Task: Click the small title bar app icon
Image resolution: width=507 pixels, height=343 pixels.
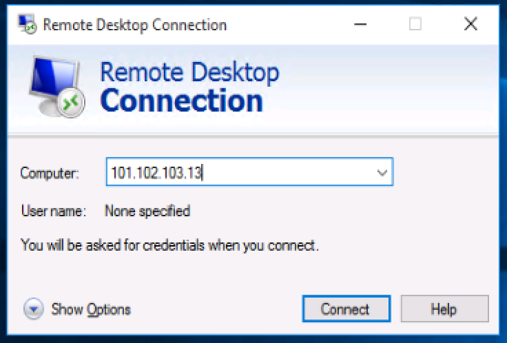Action: pos(28,25)
